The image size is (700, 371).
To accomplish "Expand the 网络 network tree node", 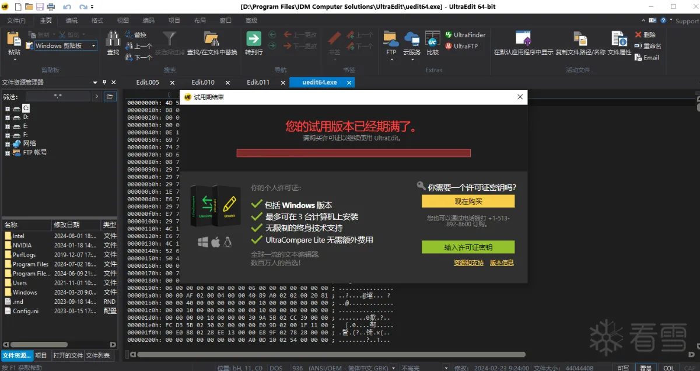I will coord(8,143).
